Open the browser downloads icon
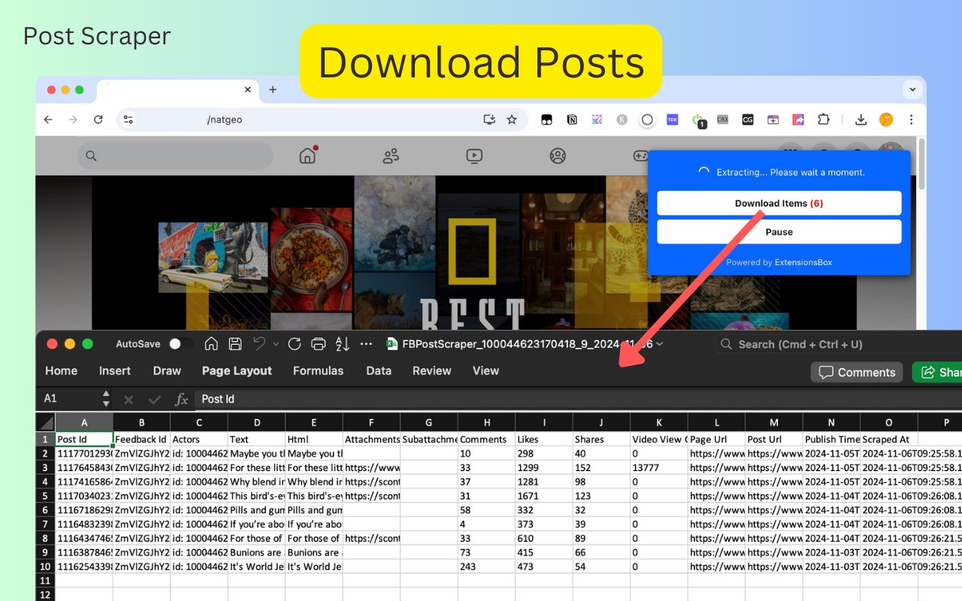Viewport: 962px width, 601px height. click(x=861, y=119)
